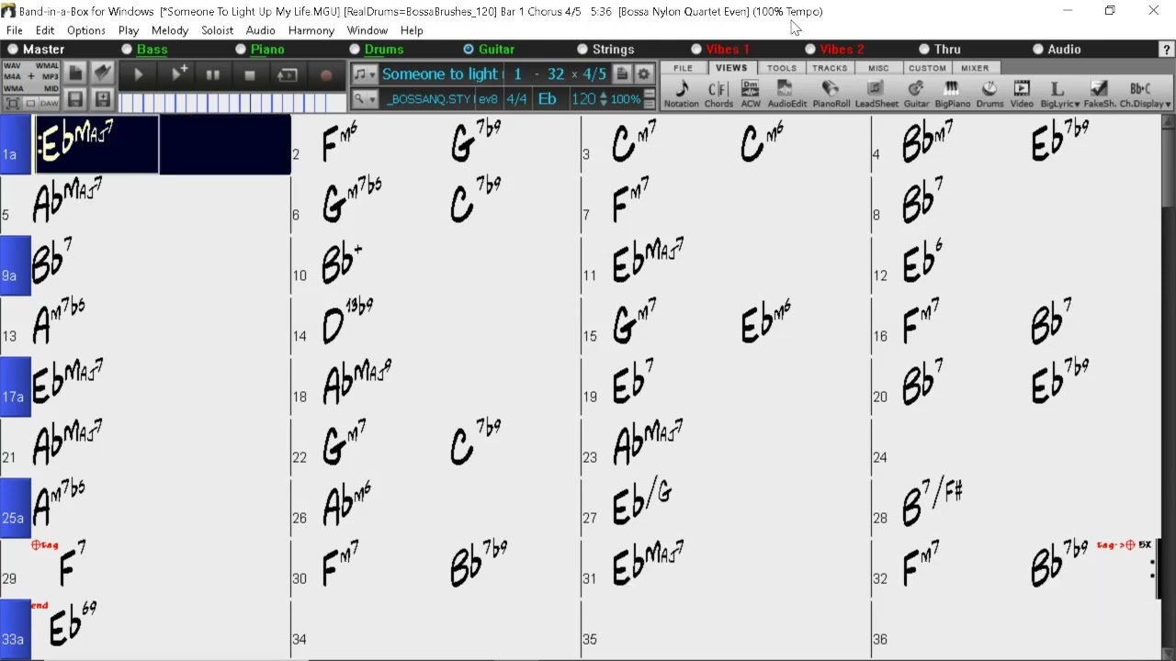
Task: Open the Drums window
Action: [x=989, y=95]
